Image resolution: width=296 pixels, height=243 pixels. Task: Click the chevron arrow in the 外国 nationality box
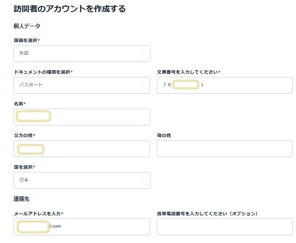(143, 54)
